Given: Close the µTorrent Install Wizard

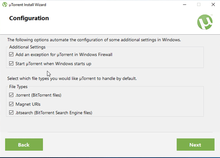Looking at the screenshot, I should pos(213,4).
